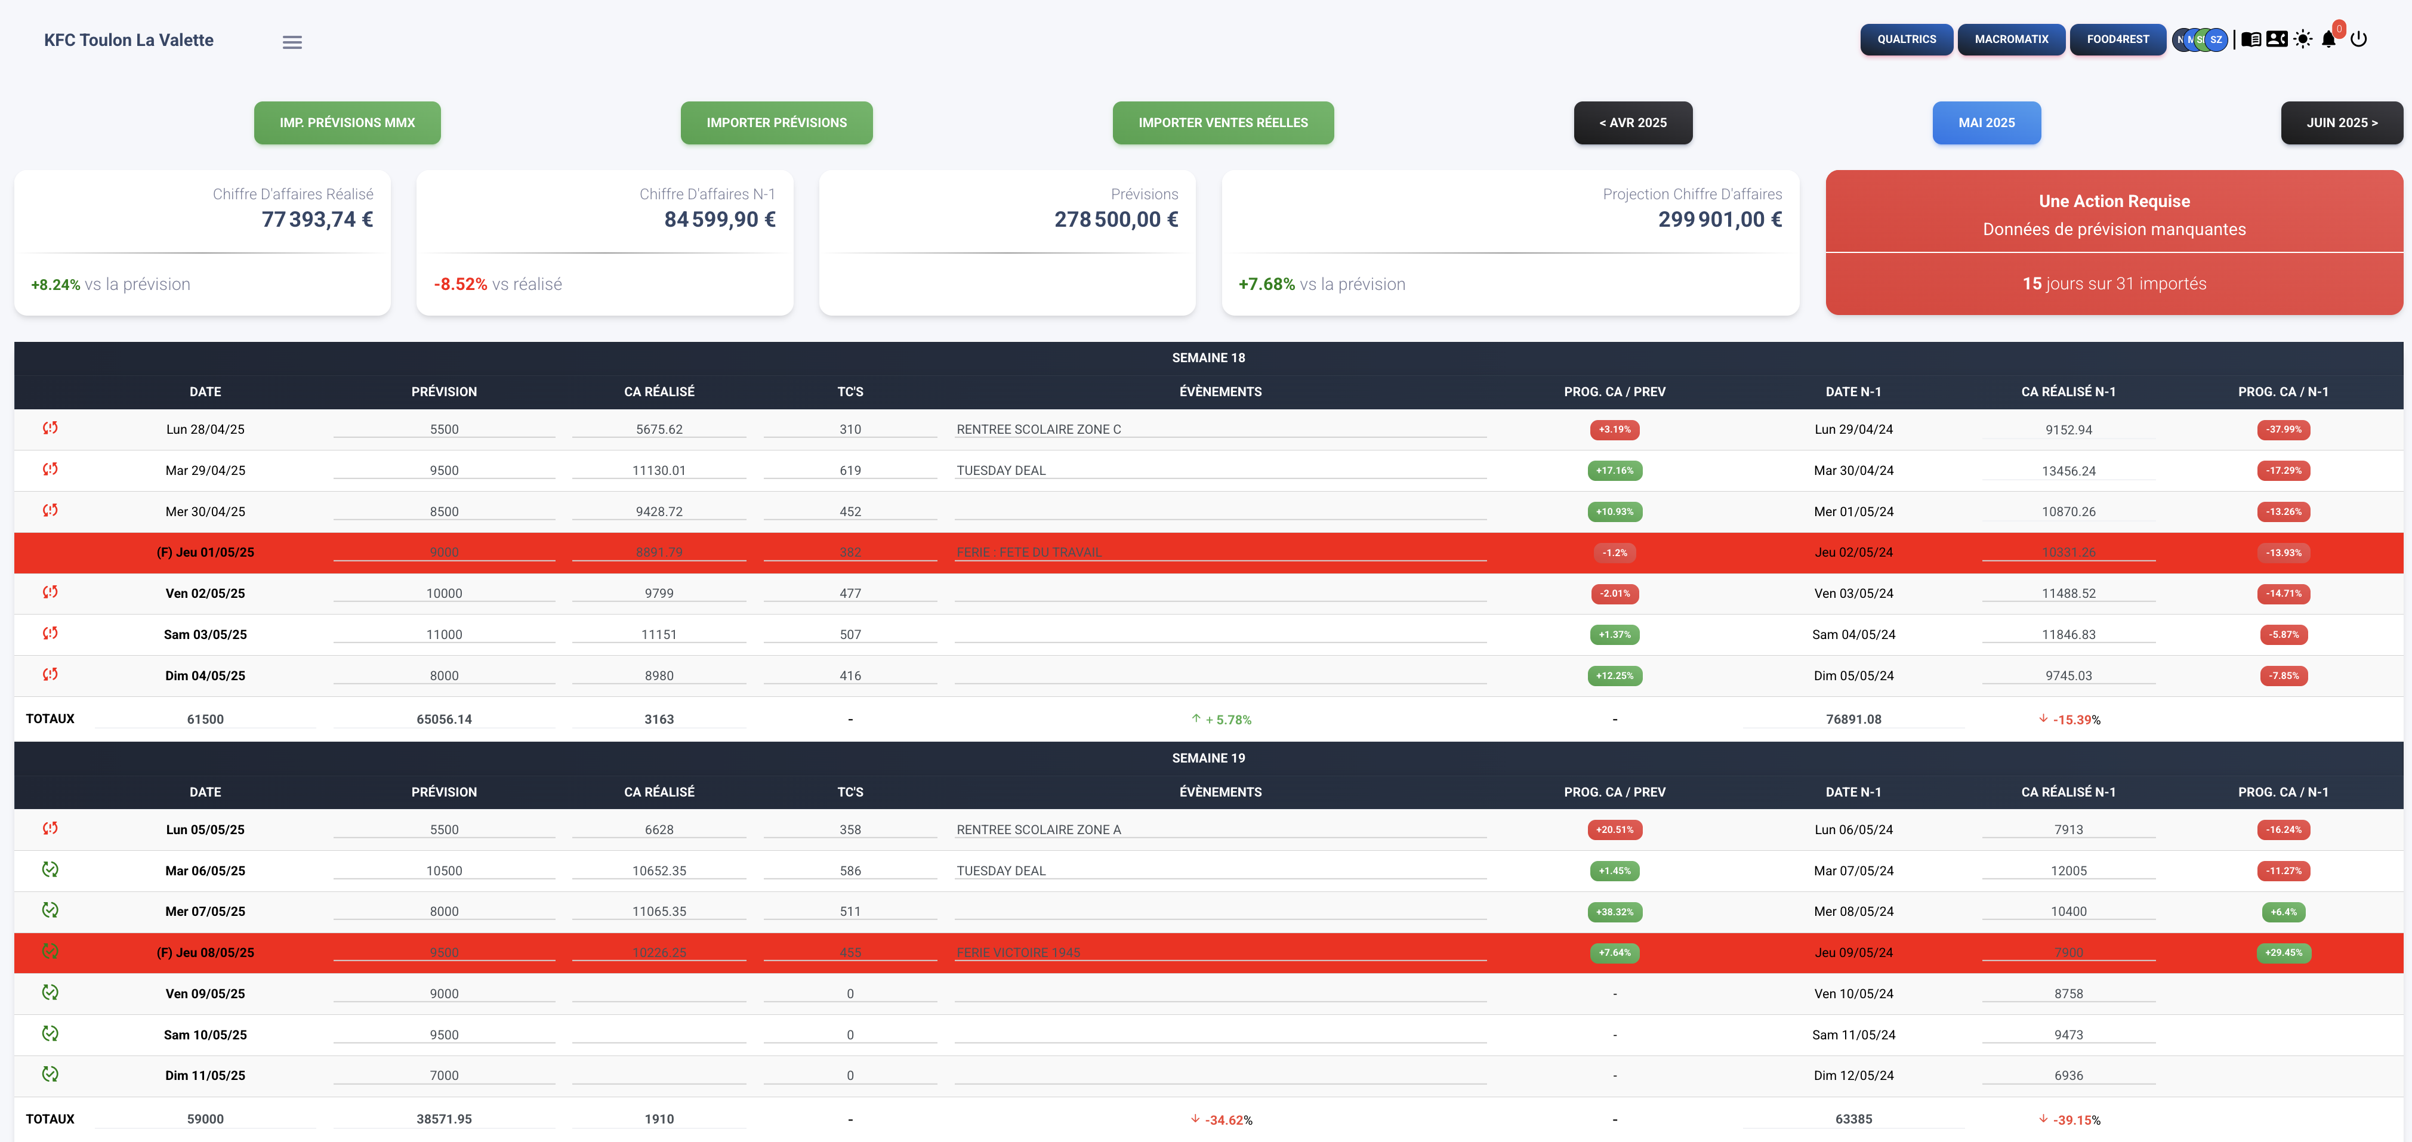Image resolution: width=2412 pixels, height=1142 pixels.
Task: Click the Imp. Prévisions MMX button
Action: (347, 123)
